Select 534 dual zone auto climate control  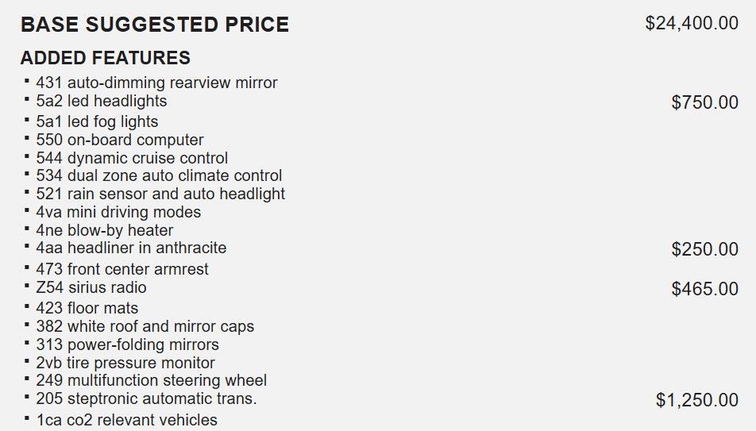click(x=159, y=175)
